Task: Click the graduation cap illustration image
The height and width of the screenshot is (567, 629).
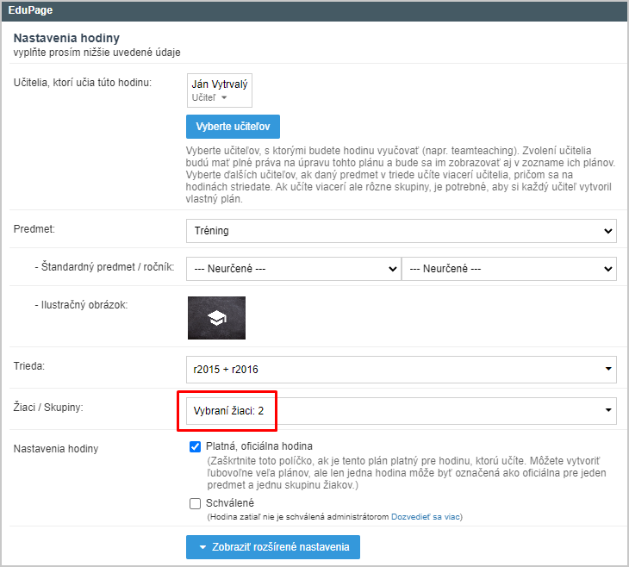Action: coord(216,318)
